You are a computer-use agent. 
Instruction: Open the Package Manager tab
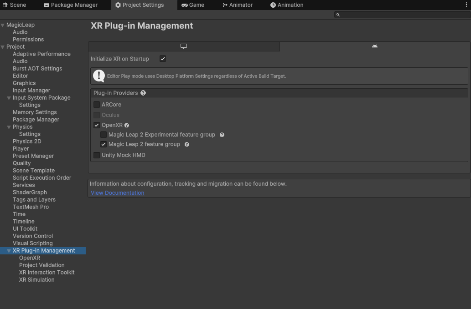coord(70,5)
